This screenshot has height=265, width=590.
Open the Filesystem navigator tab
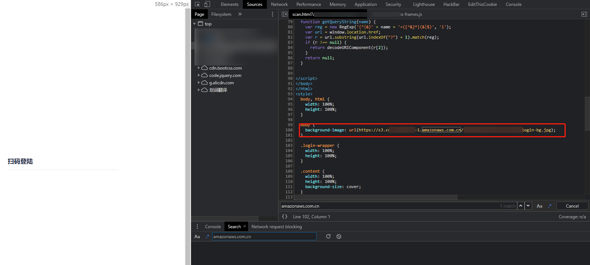tap(221, 14)
